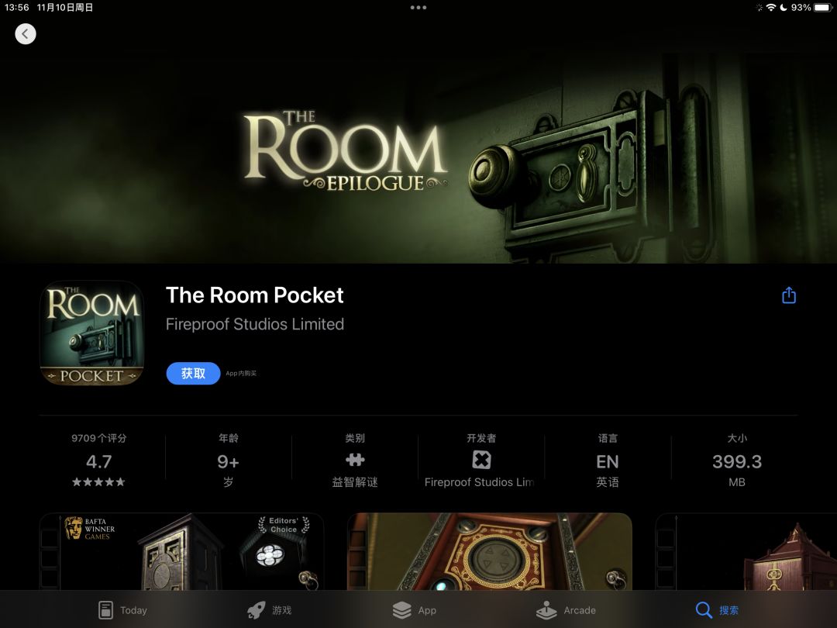Tap the back chevron button
837x628 pixels.
click(25, 34)
